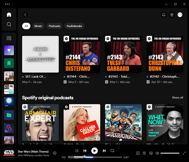
Task: Toggle Now Playing view
Action: pos(138,153)
